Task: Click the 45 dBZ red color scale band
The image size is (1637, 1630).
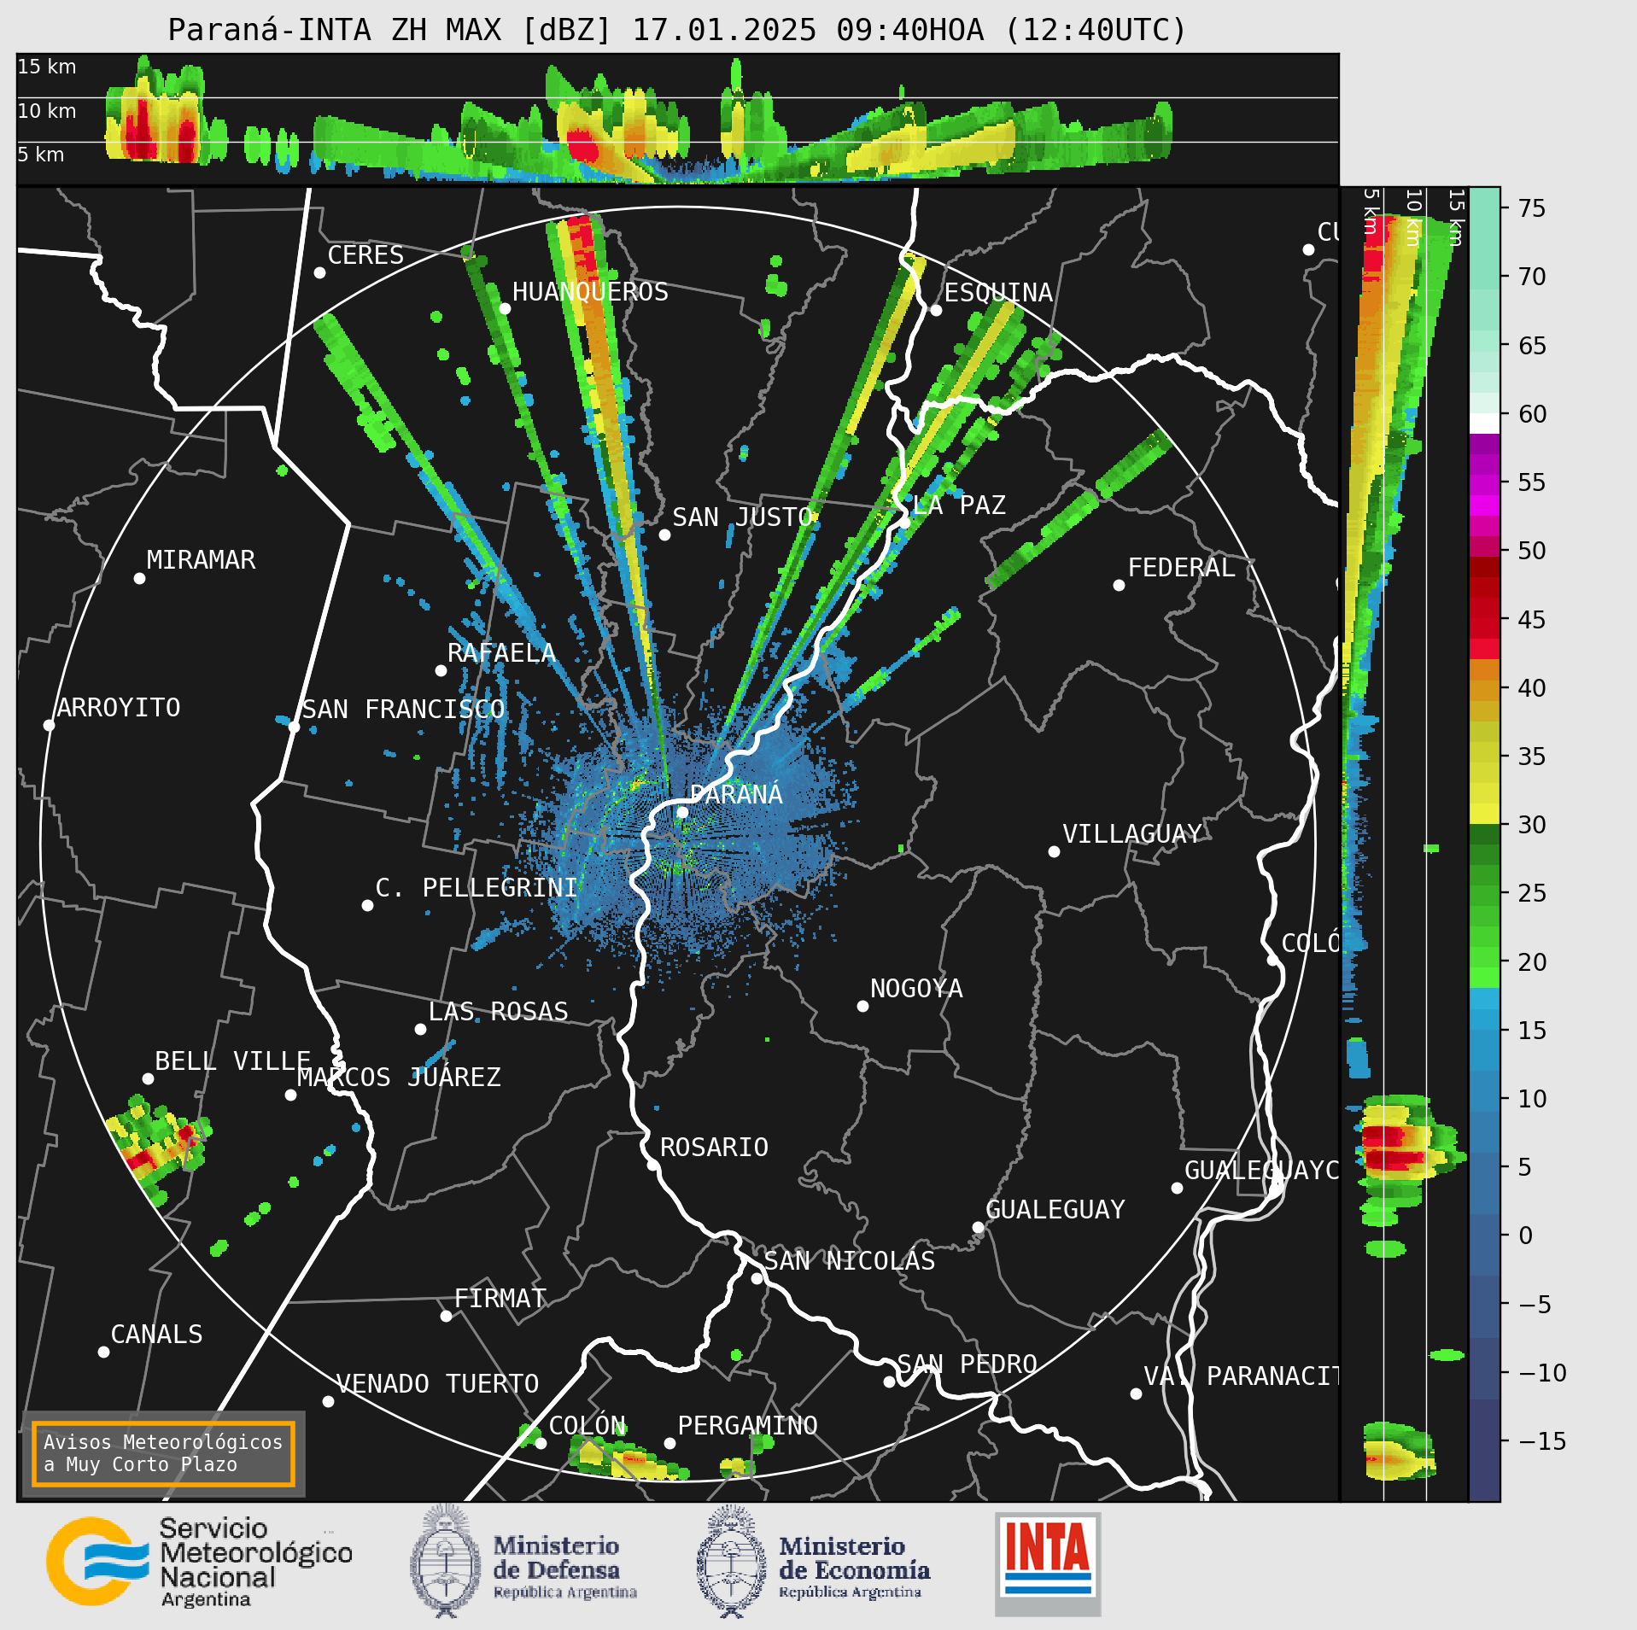Action: click(1484, 619)
